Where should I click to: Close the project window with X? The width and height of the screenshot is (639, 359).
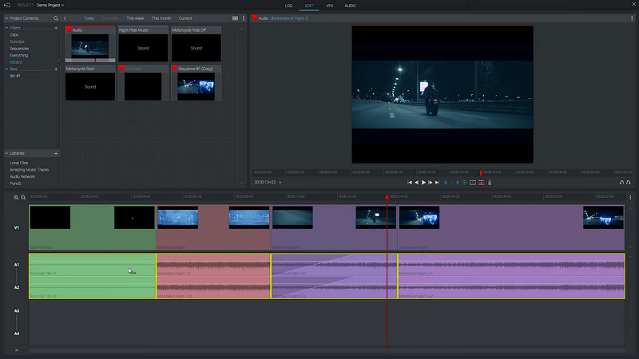tap(633, 4)
